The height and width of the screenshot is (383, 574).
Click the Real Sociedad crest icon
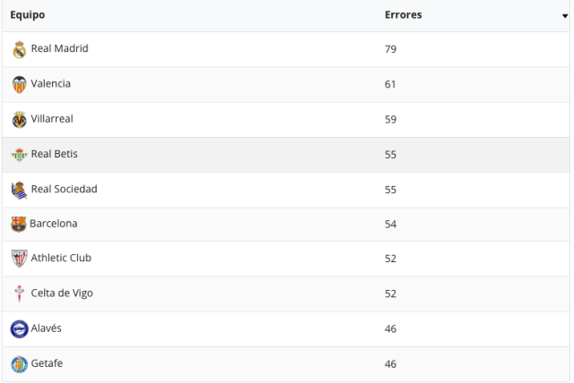(x=20, y=190)
